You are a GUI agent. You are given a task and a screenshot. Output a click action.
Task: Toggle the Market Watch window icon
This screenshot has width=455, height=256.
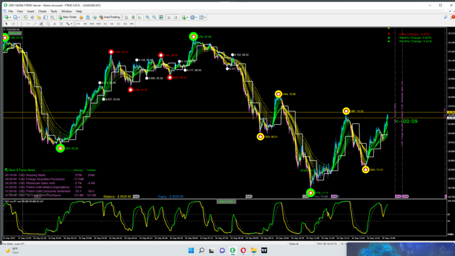click(26, 18)
